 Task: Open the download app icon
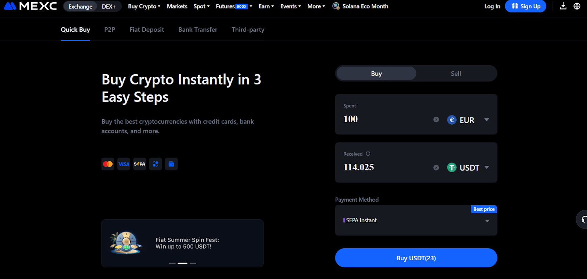(x=563, y=6)
